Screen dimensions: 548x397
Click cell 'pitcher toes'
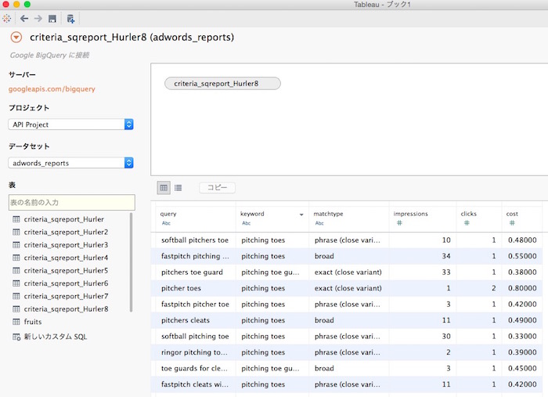(181, 288)
